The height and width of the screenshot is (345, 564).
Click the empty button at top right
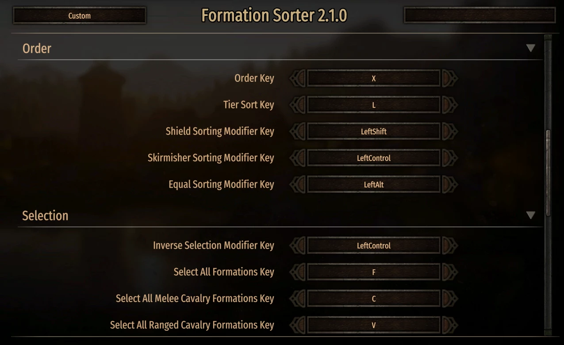pos(480,15)
